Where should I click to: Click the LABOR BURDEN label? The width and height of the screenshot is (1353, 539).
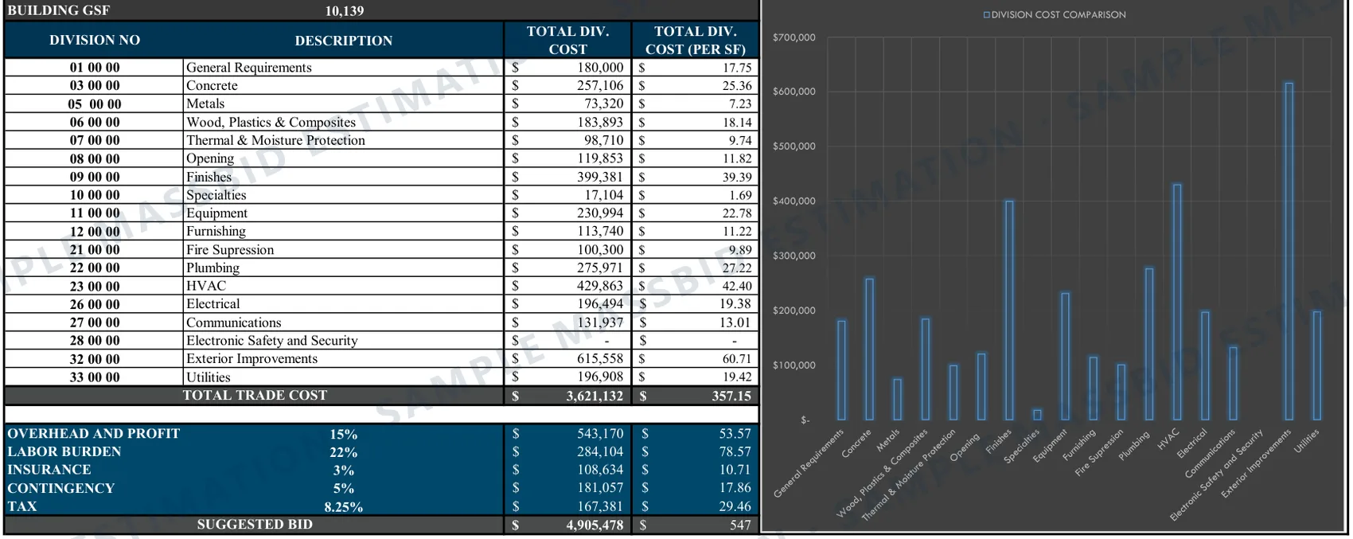(64, 451)
